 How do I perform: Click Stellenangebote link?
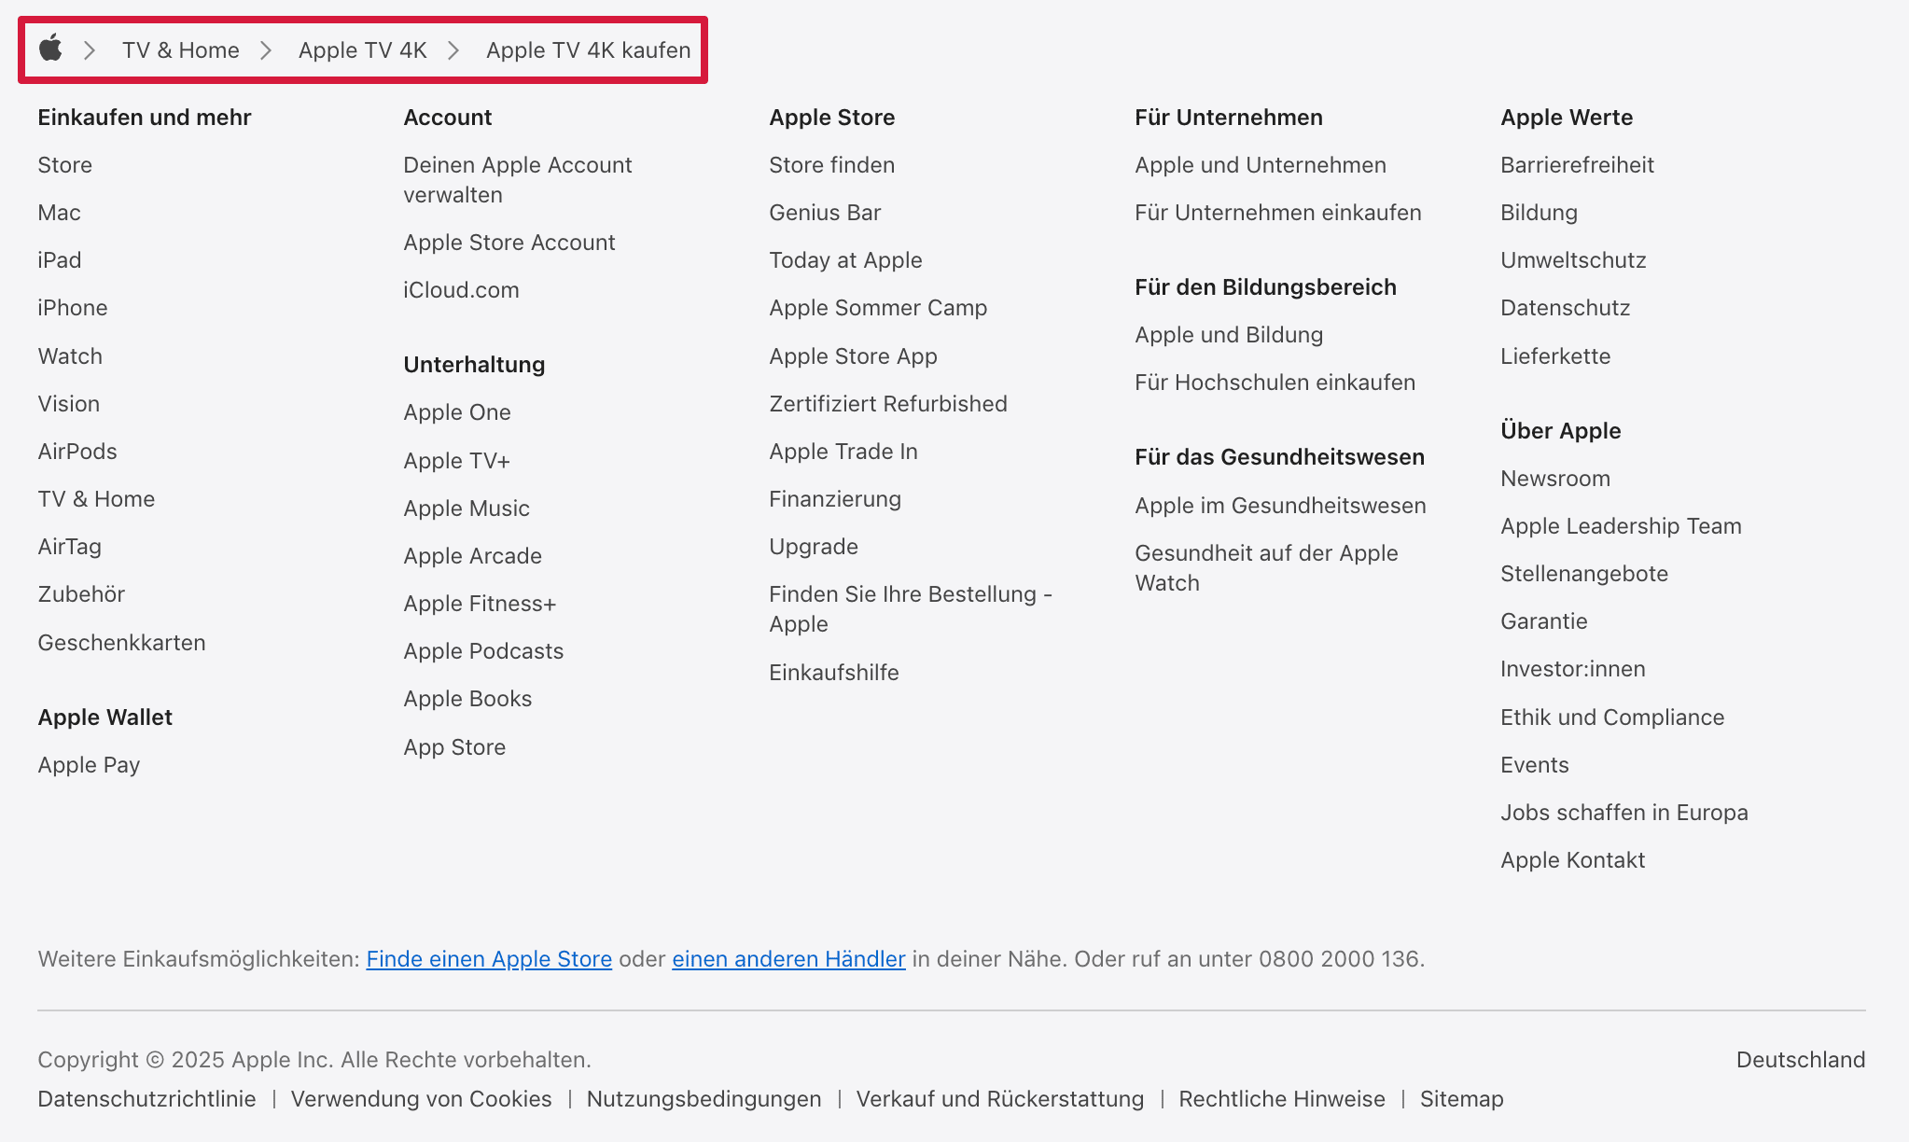[1584, 574]
